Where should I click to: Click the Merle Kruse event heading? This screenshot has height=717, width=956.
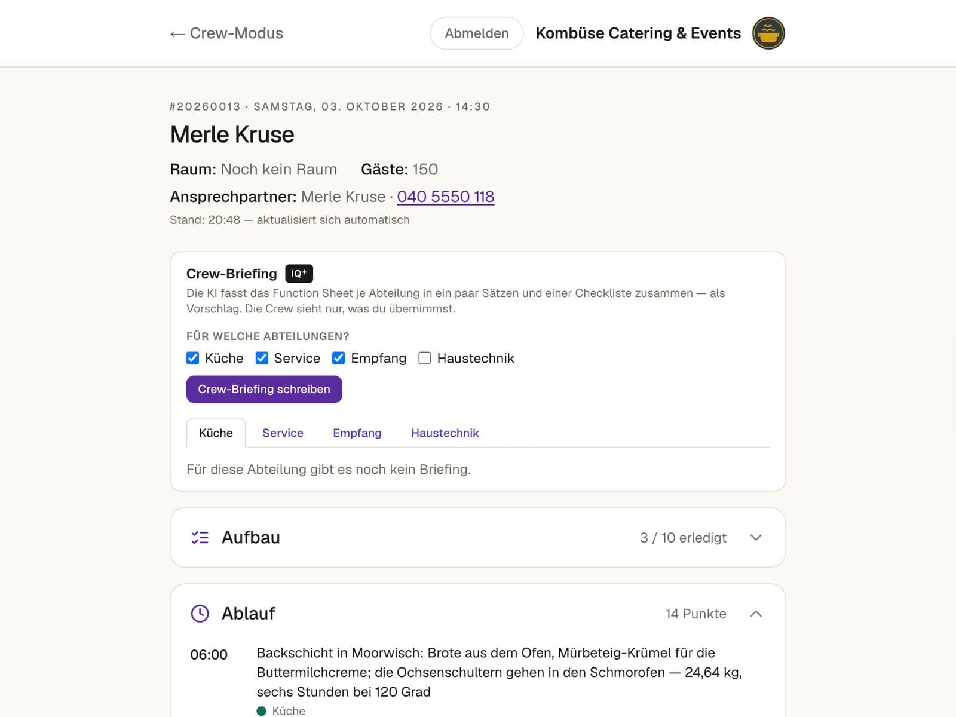[232, 134]
